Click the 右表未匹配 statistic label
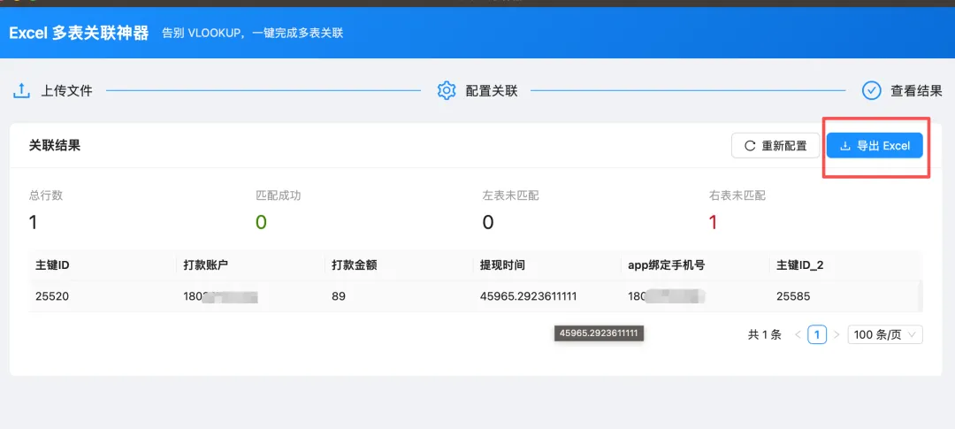Viewport: 955px width, 429px height. 737,195
